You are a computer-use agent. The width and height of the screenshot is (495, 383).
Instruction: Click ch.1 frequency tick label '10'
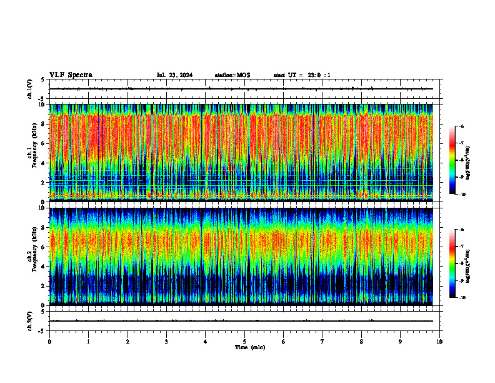tap(43, 105)
